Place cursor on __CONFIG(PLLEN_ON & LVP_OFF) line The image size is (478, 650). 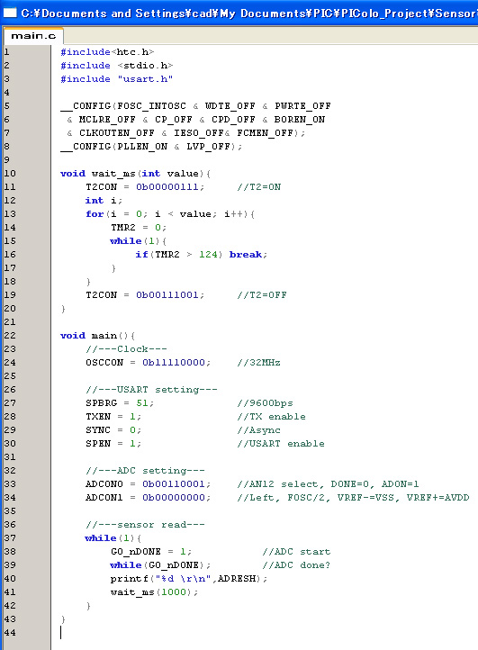pyautogui.click(x=151, y=147)
